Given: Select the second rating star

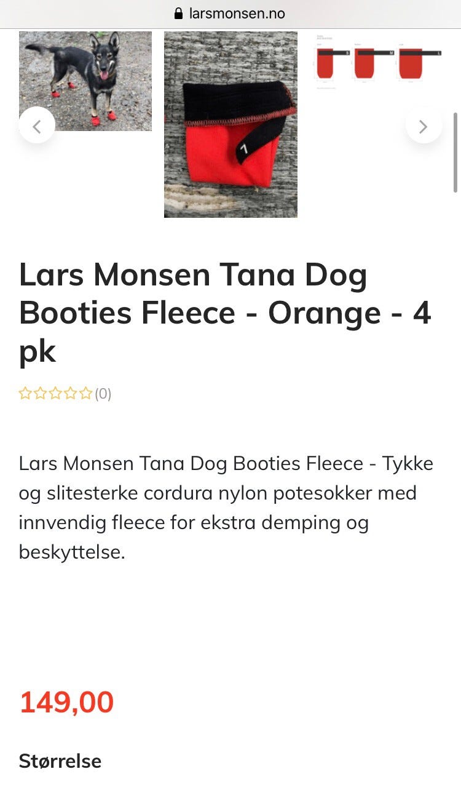Looking at the screenshot, I should pos(41,394).
